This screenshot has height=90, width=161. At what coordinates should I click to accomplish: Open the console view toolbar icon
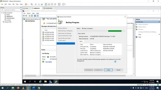tap(59, 4)
